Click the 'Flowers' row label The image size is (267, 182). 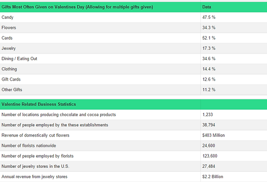pyautogui.click(x=9, y=28)
